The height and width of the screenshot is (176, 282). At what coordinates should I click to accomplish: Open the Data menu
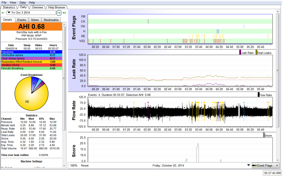(x=23, y=2)
